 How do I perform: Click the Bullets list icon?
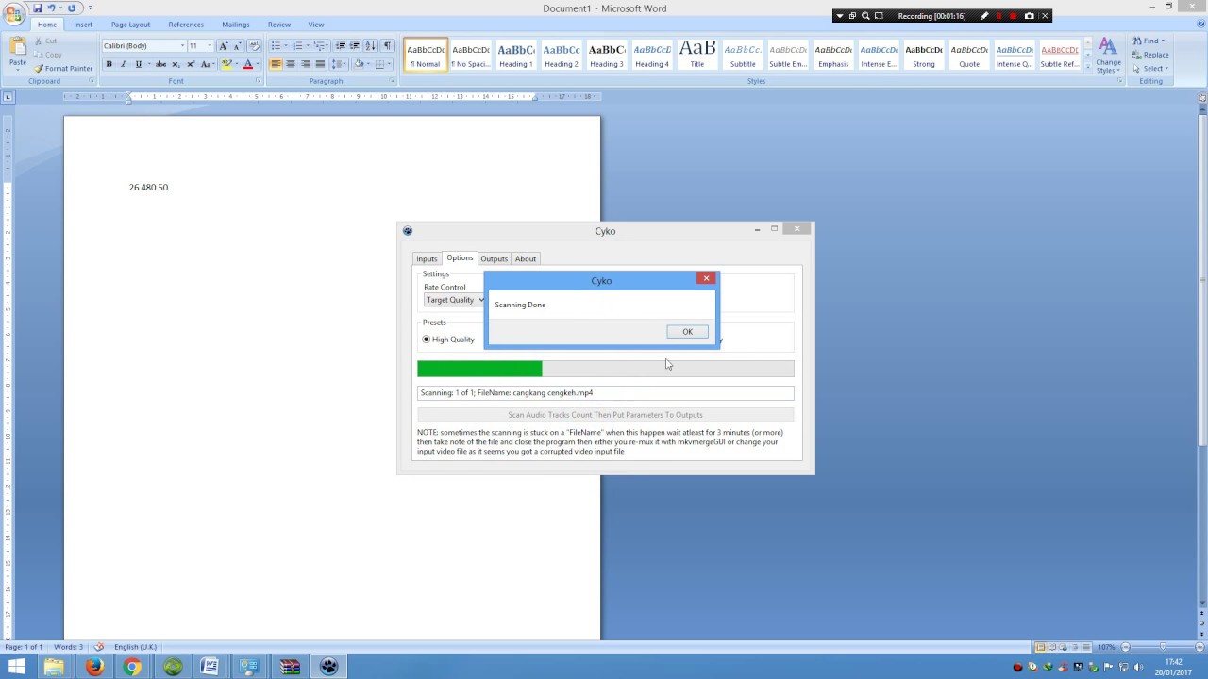(276, 46)
